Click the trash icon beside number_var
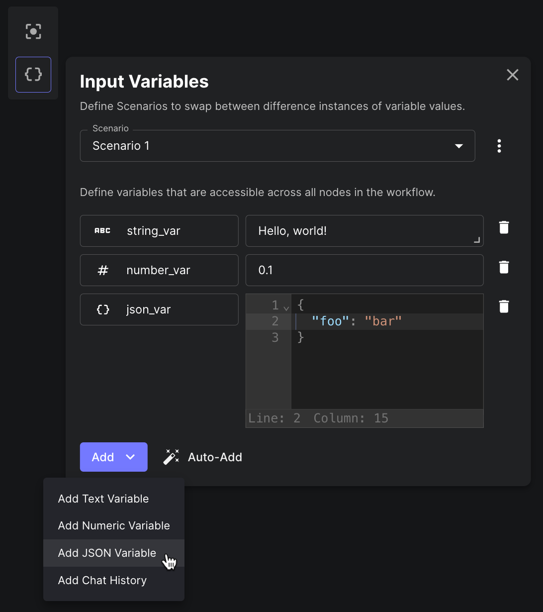The width and height of the screenshot is (543, 612). pyautogui.click(x=504, y=267)
